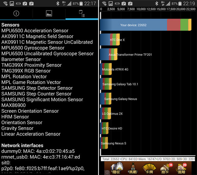The height and width of the screenshot is (175, 197).
Task: Select the HTC One X result bar
Action: pyautogui.click(x=110, y=40)
